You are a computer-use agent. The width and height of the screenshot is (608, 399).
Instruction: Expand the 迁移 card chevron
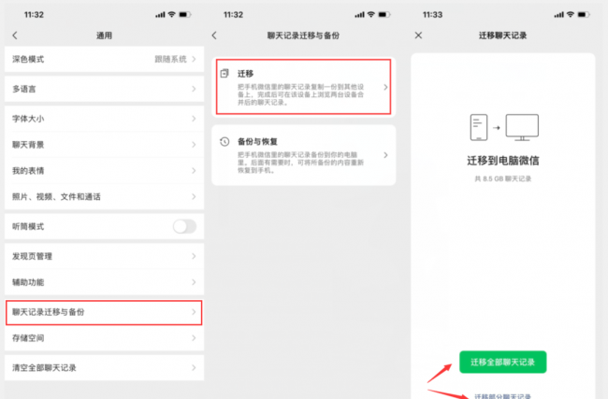pos(385,87)
